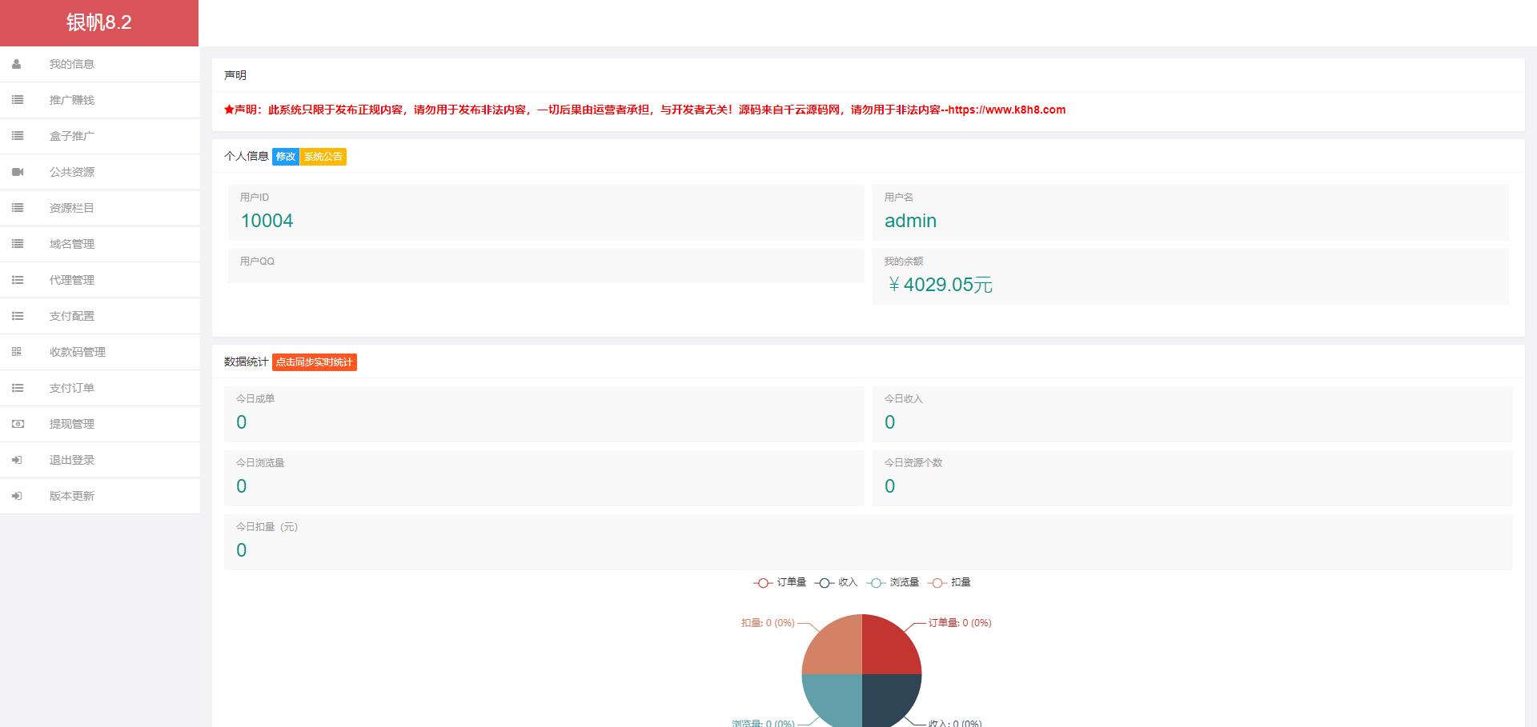Click the cash icon beside 提现管理
1537x727 pixels.
[x=18, y=424]
